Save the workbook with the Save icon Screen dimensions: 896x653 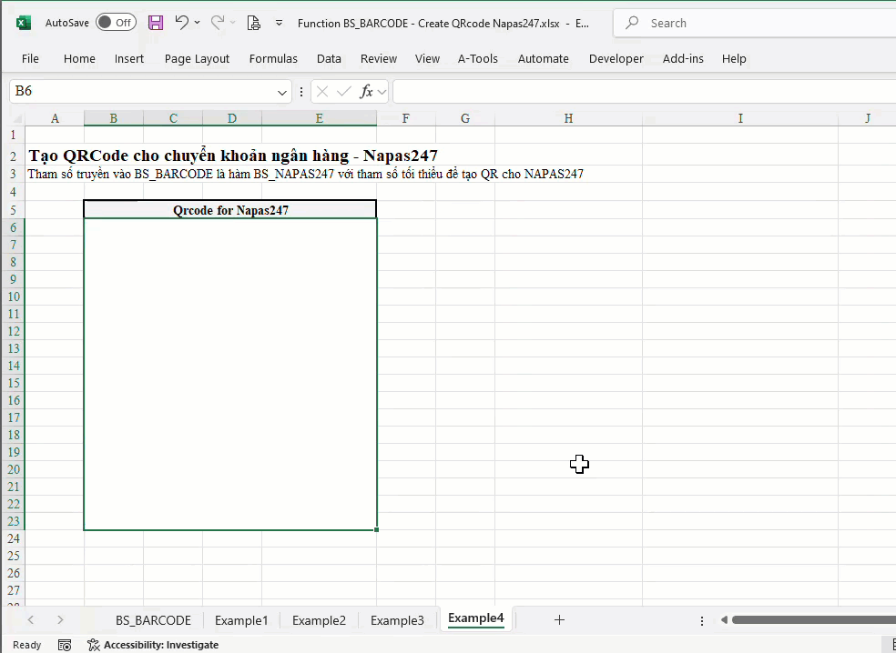click(x=156, y=23)
